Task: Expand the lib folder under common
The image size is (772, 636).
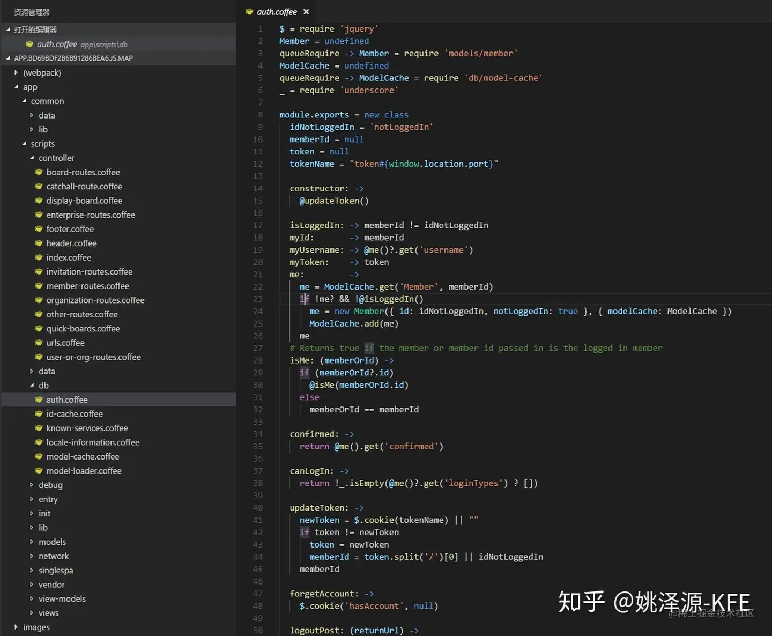Action: (x=32, y=129)
